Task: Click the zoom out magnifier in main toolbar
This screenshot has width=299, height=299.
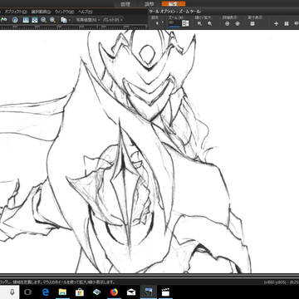Action: pos(43,20)
